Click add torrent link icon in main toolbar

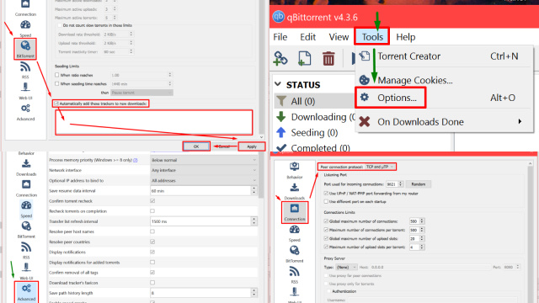[280, 58]
